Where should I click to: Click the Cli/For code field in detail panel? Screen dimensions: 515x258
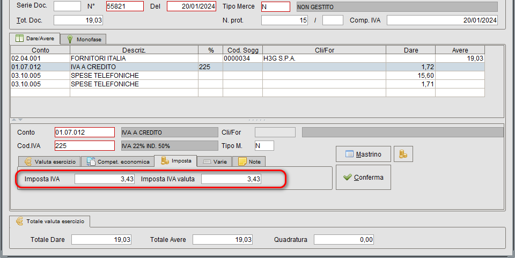(275, 132)
